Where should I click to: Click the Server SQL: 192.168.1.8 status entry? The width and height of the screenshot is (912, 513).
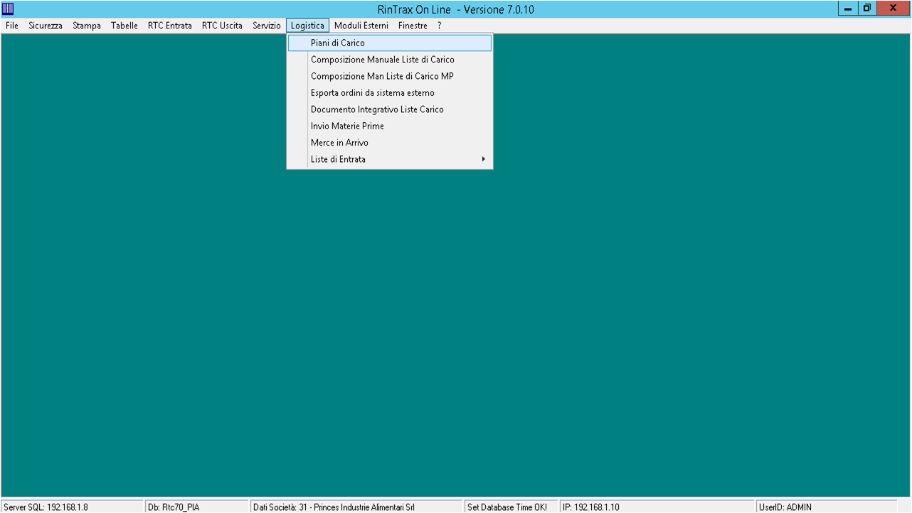[x=72, y=507]
